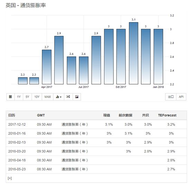Viewport: 193px width, 186px height.
Task: Click the 日历 column header
Action: (x=12, y=115)
